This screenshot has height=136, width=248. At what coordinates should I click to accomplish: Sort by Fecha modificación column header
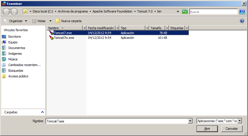coord(101,28)
